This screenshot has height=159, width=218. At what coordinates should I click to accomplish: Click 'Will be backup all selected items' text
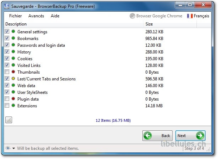(x=48, y=148)
